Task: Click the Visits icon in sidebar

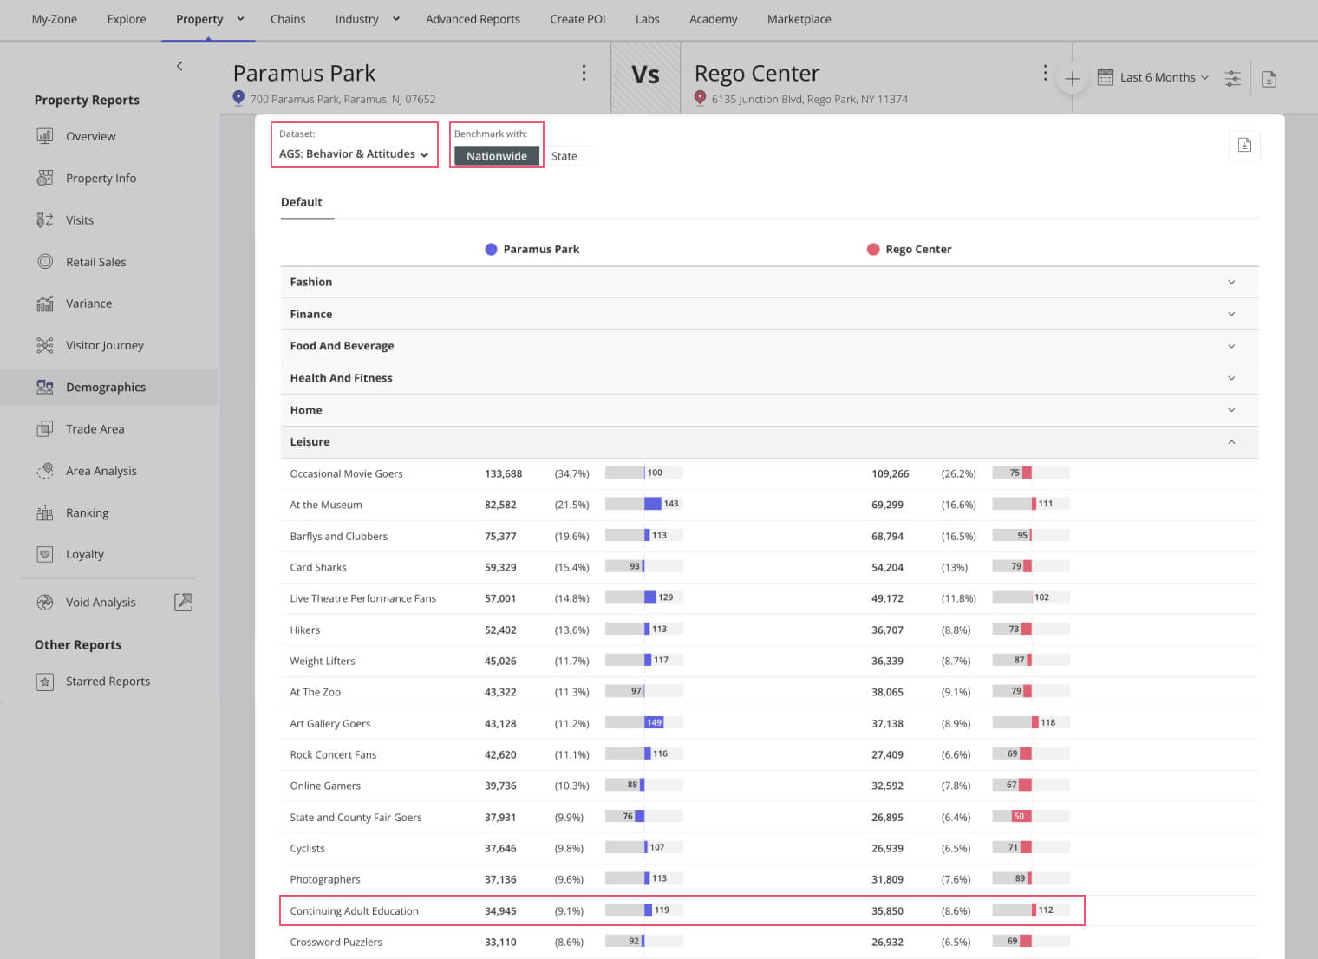Action: (x=45, y=219)
